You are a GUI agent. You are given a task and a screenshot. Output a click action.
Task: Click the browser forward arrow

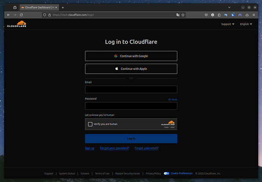point(15,15)
